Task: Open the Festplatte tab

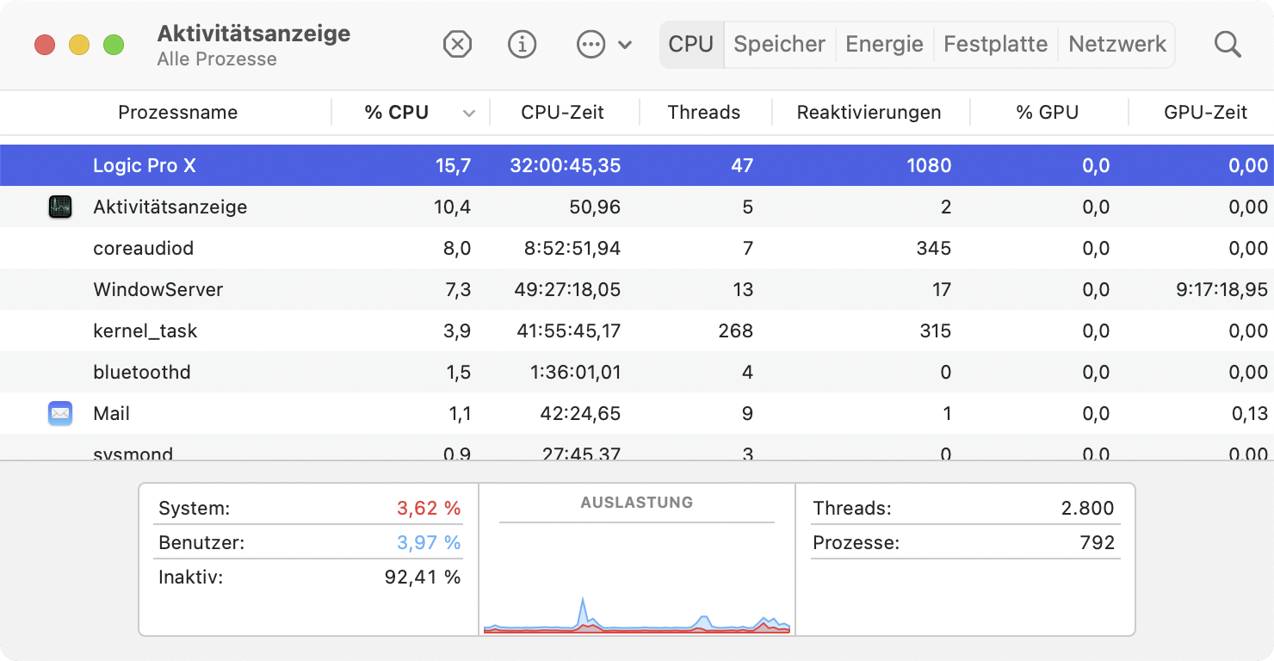Action: coord(995,44)
